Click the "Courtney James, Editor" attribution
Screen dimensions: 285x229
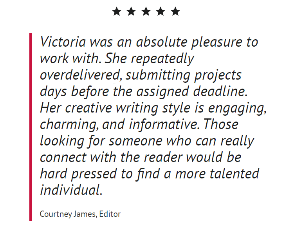tap(80, 214)
